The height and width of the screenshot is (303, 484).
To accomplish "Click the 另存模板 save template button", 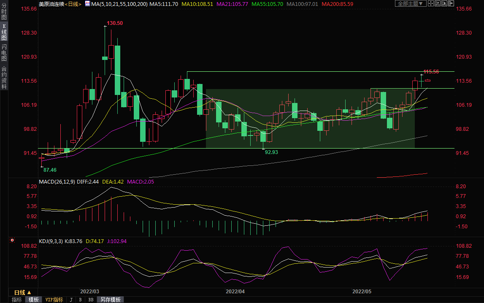I will 110,300.
